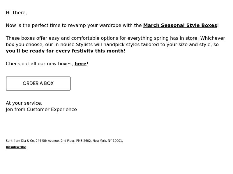Click the word 'Stylists' in the paragraph
Screen dimensions: 233x174
tap(84, 45)
